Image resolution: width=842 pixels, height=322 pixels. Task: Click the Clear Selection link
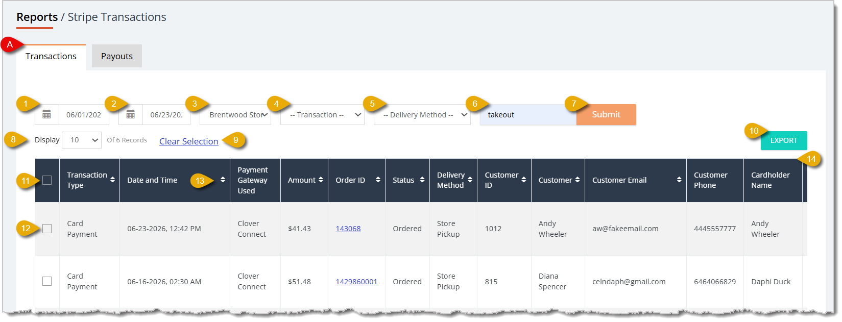pos(189,141)
